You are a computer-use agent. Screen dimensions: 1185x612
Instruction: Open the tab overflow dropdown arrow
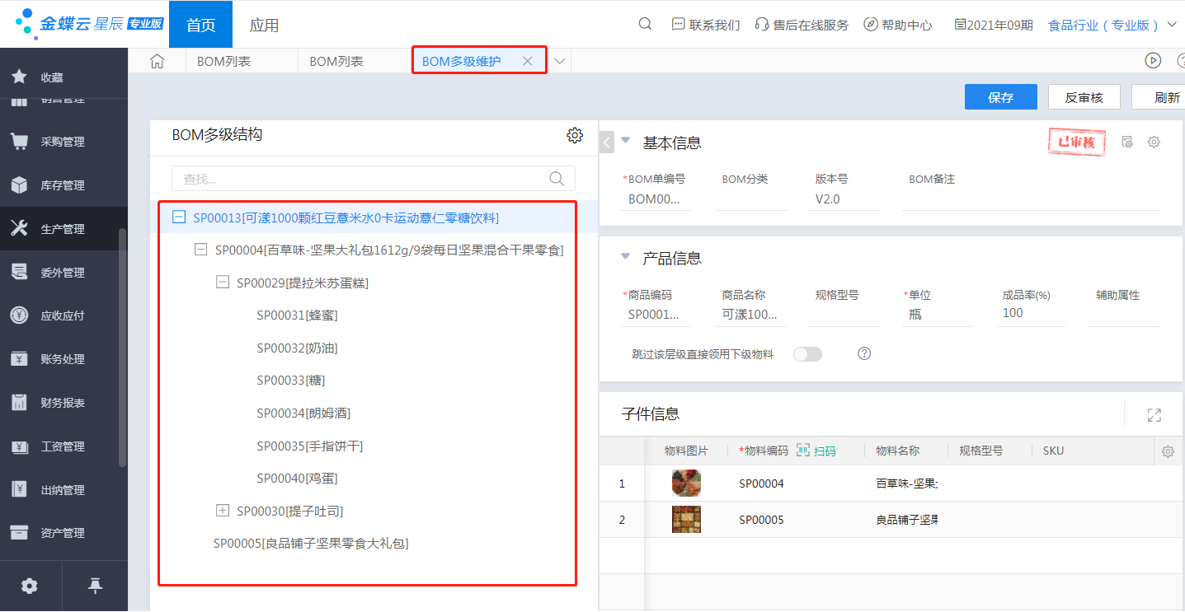(559, 60)
